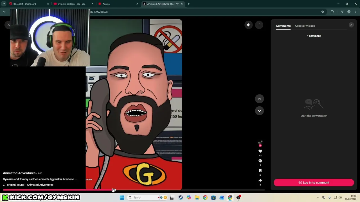The image size is (360, 202).
Task: Share the video with the arrow icon
Action: click(260, 180)
